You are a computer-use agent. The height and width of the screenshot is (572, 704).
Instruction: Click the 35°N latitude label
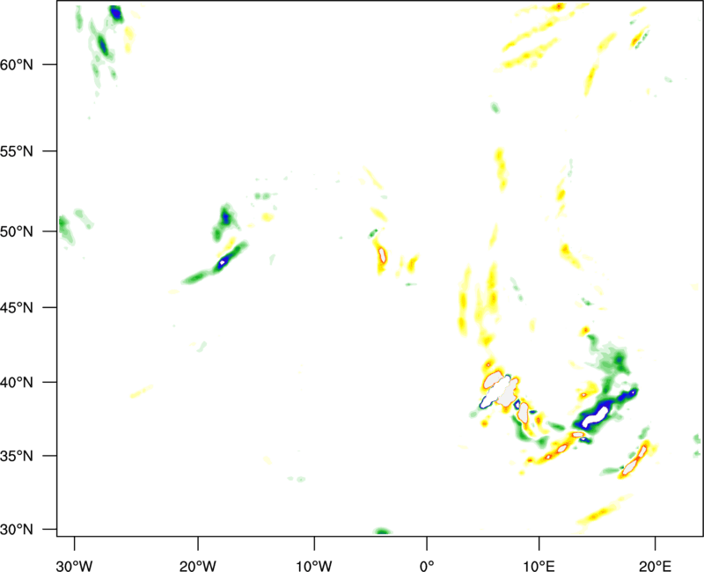point(17,456)
